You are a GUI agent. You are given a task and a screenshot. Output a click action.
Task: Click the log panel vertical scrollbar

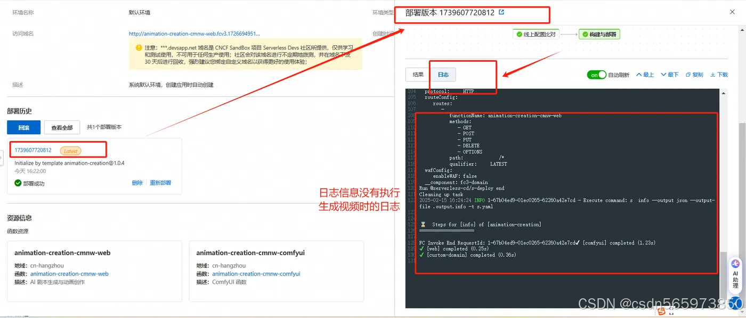pos(723,198)
